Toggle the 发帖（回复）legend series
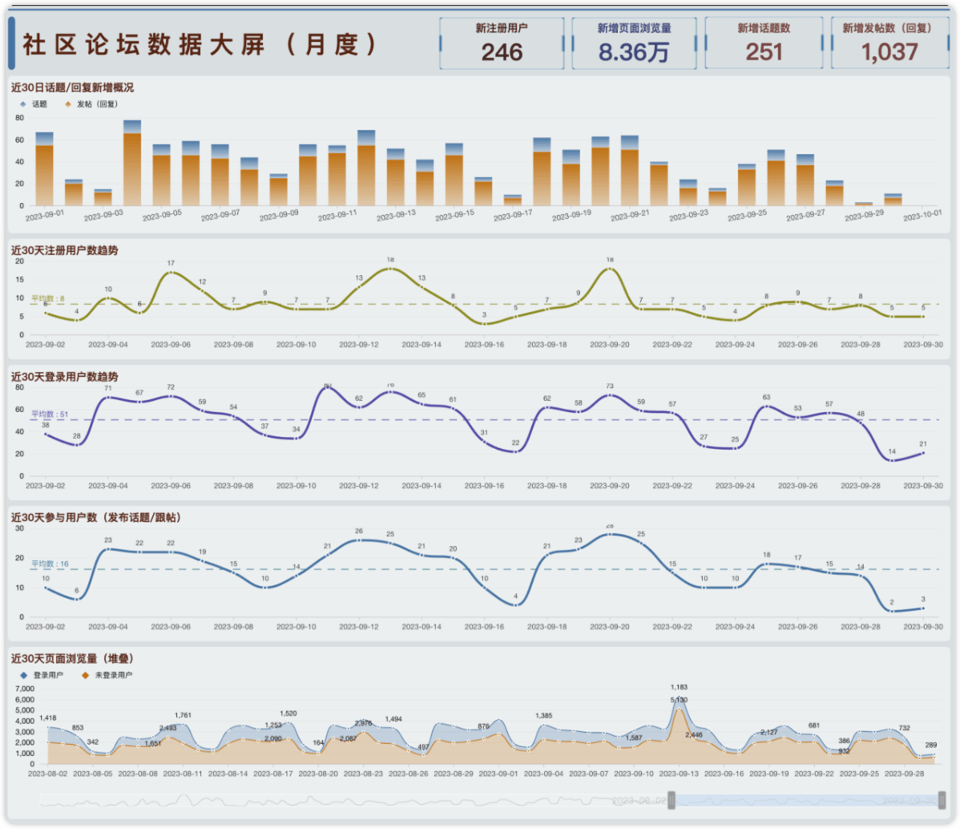The image size is (960, 829). point(91,104)
